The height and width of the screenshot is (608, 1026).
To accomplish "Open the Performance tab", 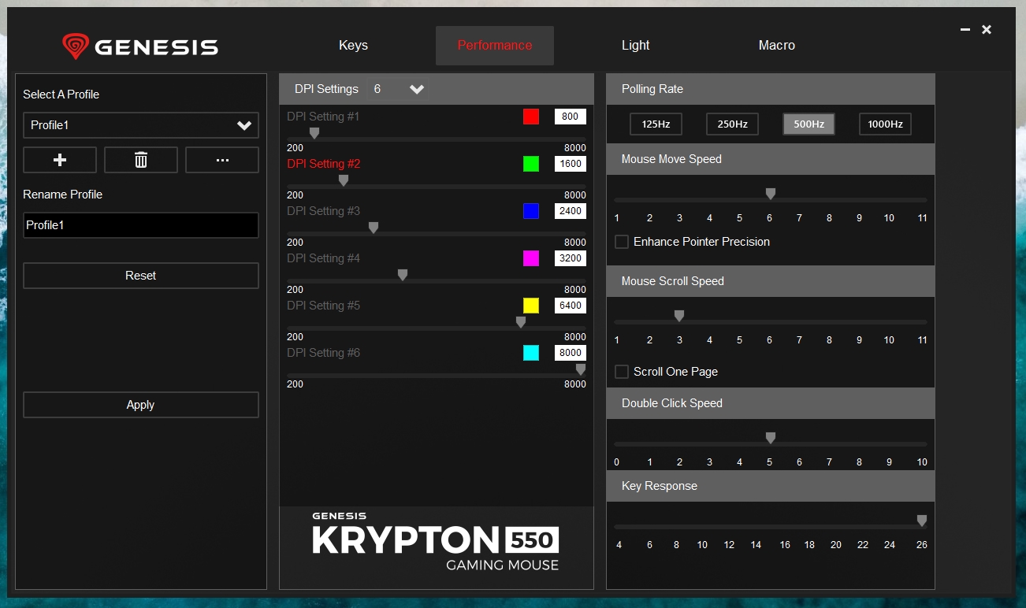I will click(x=495, y=46).
